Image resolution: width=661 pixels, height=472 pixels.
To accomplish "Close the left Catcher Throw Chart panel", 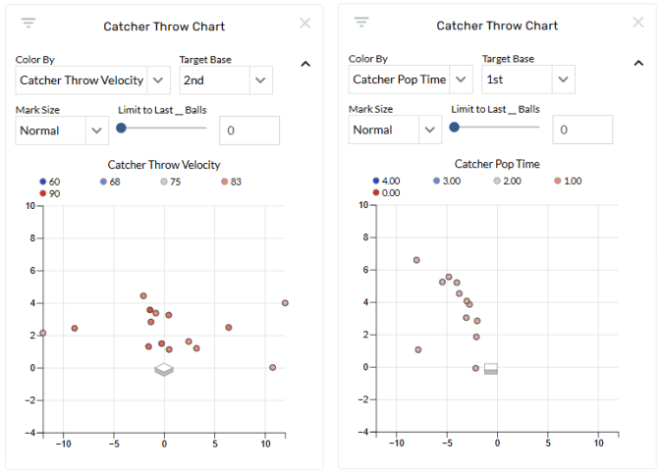I will tap(305, 23).
